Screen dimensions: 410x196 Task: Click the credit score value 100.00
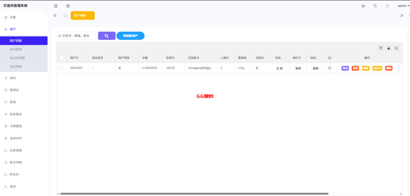coord(174,68)
